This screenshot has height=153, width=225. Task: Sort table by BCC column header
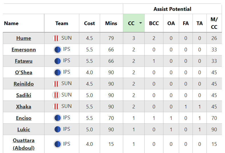[x=154, y=23]
